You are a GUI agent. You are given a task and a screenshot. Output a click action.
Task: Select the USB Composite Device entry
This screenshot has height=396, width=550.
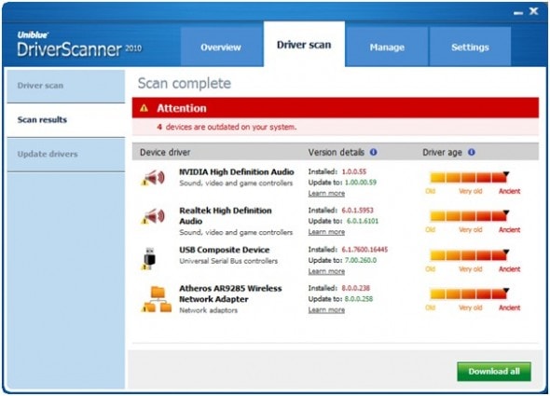pyautogui.click(x=225, y=250)
